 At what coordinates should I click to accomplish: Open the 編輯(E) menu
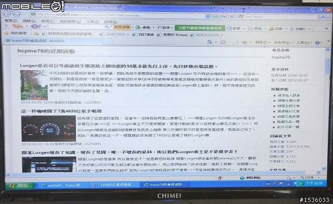click(29, 21)
